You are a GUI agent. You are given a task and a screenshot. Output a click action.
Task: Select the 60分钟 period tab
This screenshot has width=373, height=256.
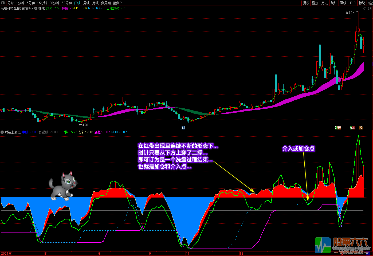[66, 3]
